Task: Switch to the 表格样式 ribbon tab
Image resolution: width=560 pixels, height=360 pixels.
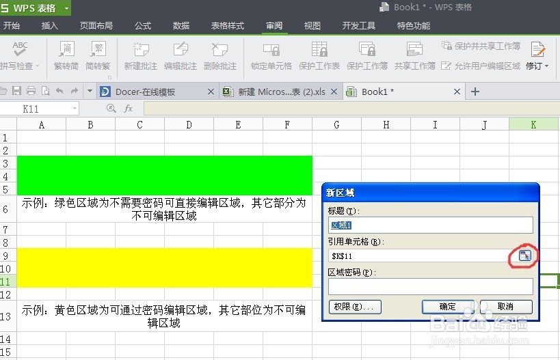Action: point(228,26)
